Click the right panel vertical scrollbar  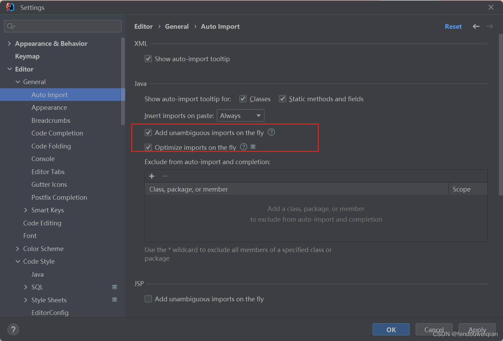point(501,115)
